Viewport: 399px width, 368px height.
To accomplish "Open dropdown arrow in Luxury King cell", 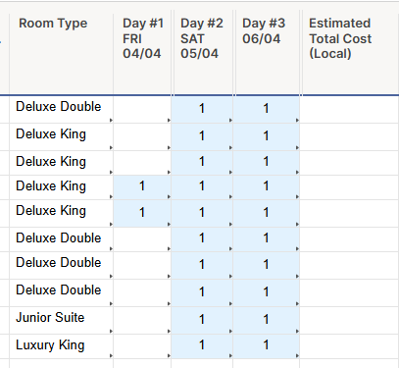I will click(111, 355).
